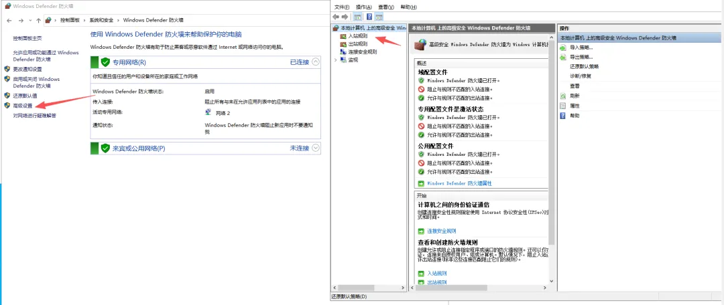The height and width of the screenshot is (305, 724).
Task: Select the 监视 node icon in the tree
Action: click(x=343, y=60)
